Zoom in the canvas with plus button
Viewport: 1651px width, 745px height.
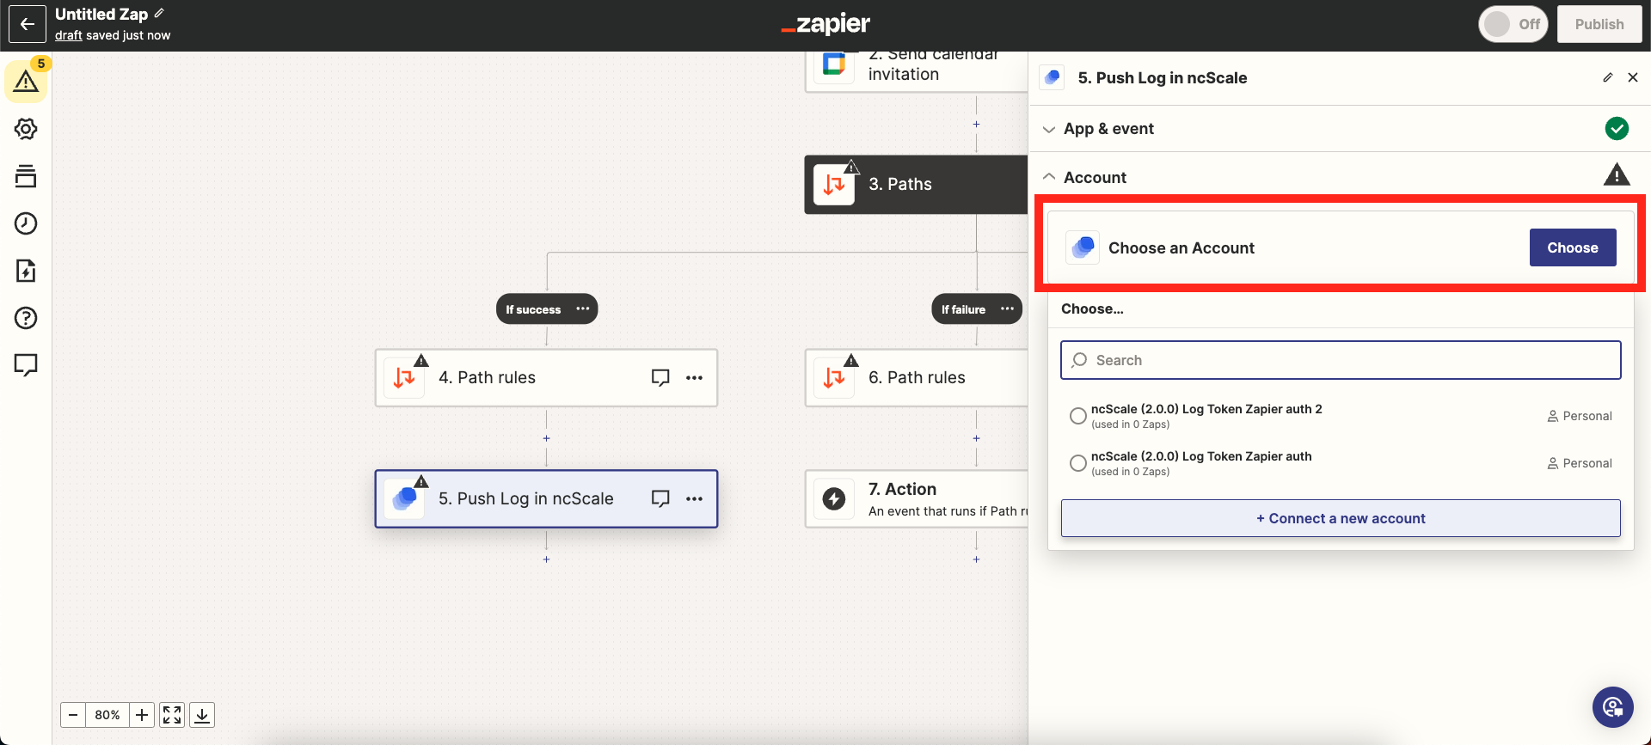(x=142, y=715)
